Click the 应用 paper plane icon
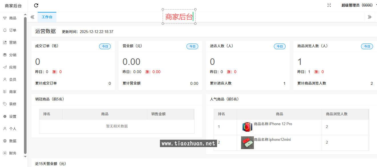 (x=5, y=67)
